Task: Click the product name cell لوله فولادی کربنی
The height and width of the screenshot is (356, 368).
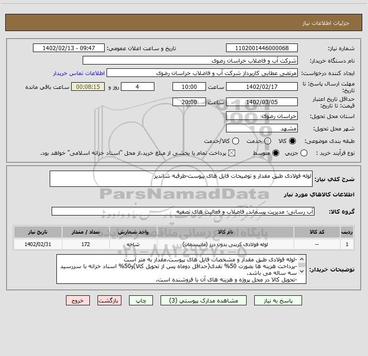Action: (x=225, y=244)
